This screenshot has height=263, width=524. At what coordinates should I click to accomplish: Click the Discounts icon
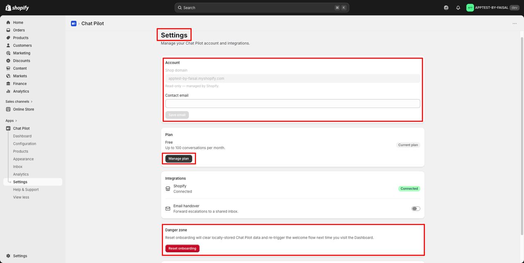[8, 61]
